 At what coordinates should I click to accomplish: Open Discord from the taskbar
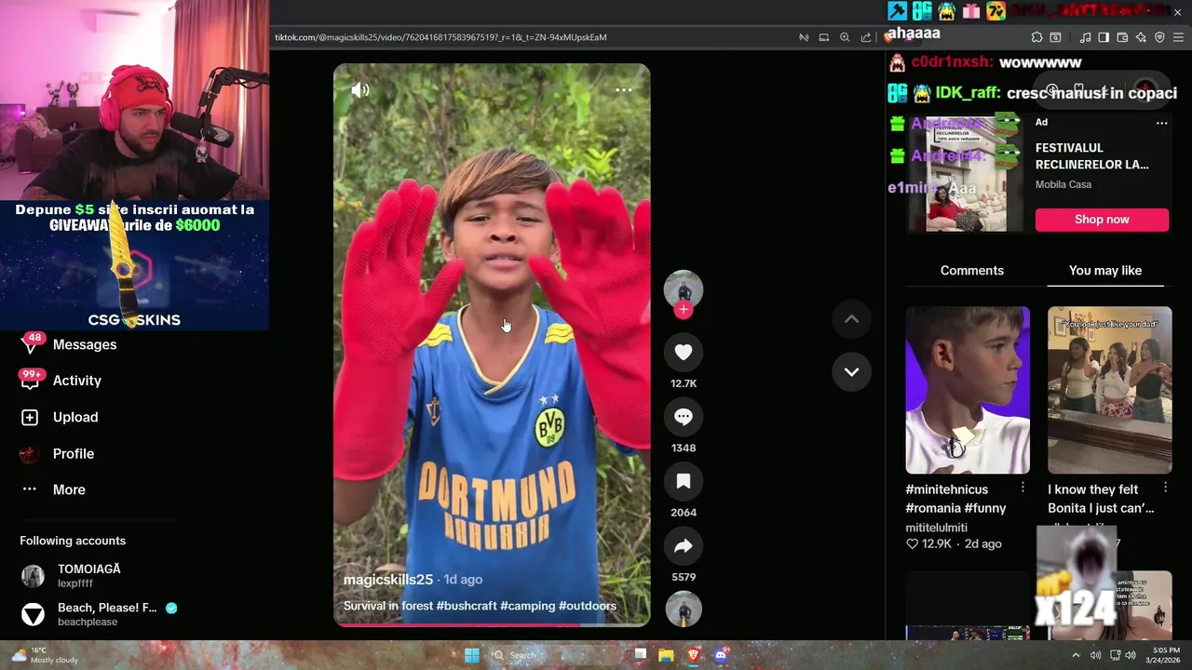coord(721,655)
